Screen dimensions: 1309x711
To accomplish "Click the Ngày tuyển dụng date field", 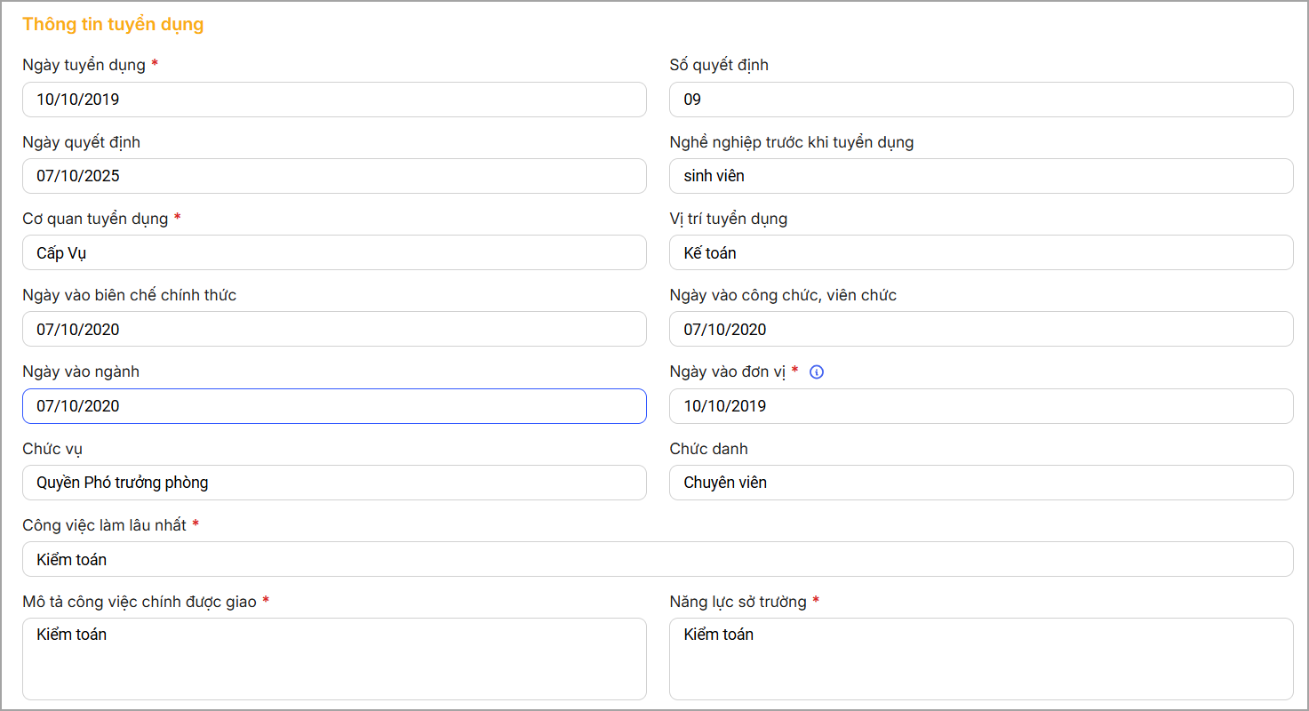I will [334, 100].
